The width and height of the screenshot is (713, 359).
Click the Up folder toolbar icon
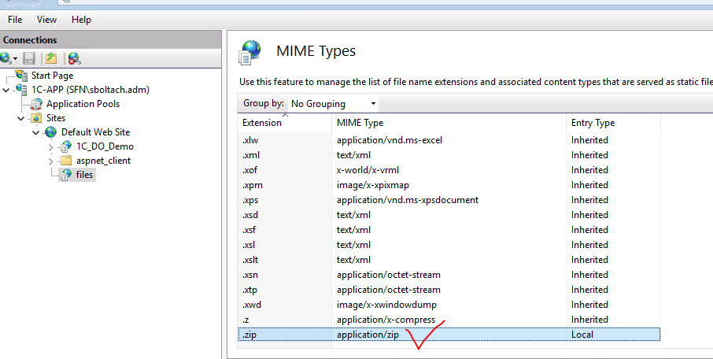(x=51, y=58)
